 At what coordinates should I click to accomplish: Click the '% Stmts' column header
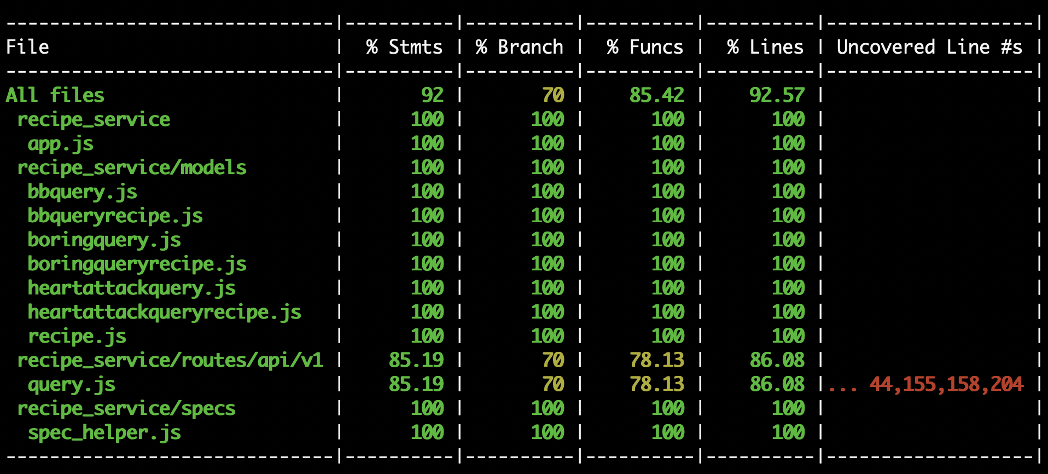(404, 47)
